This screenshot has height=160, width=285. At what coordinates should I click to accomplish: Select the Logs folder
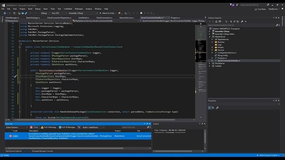point(220,44)
